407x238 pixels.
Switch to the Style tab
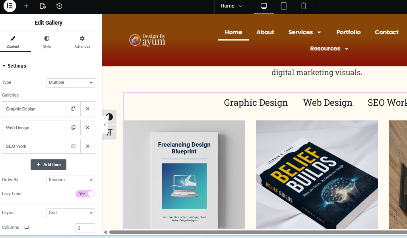point(47,42)
